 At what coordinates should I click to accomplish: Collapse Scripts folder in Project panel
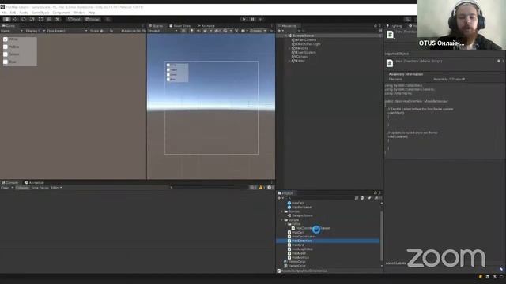click(x=281, y=219)
